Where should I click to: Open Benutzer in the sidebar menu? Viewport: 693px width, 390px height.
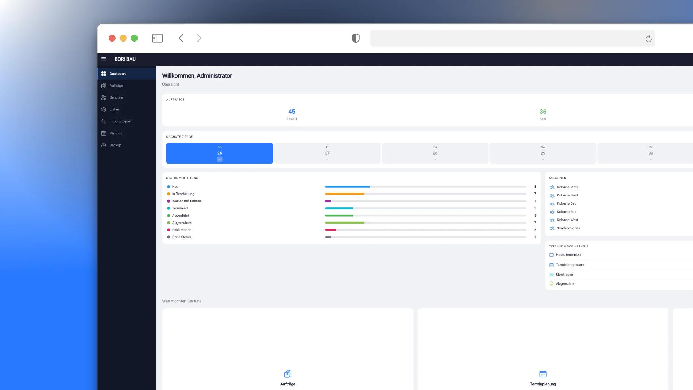127,97
